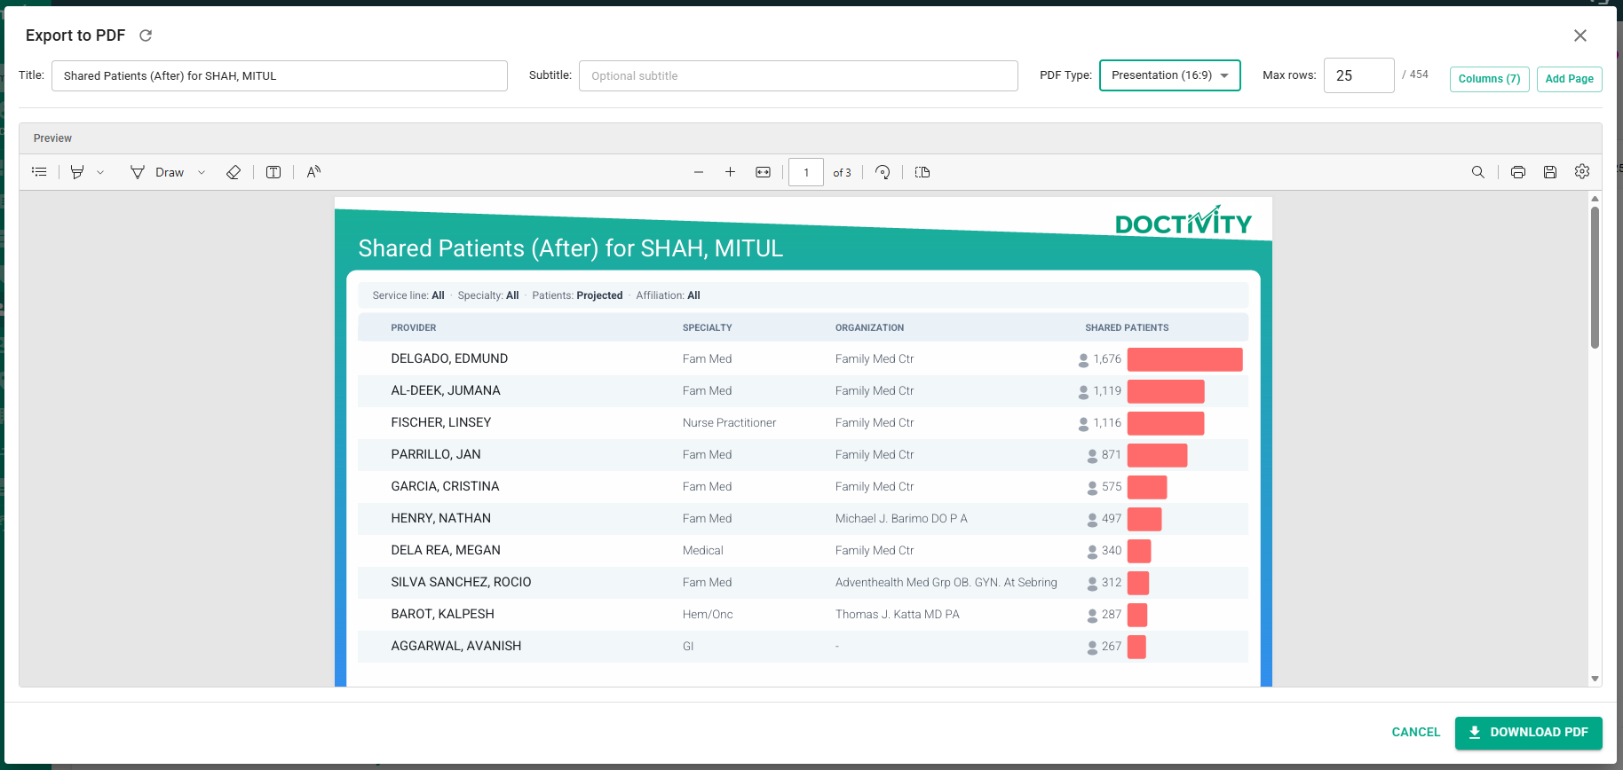Expand the highlighter options chevron
This screenshot has height=770, width=1623.
click(100, 173)
